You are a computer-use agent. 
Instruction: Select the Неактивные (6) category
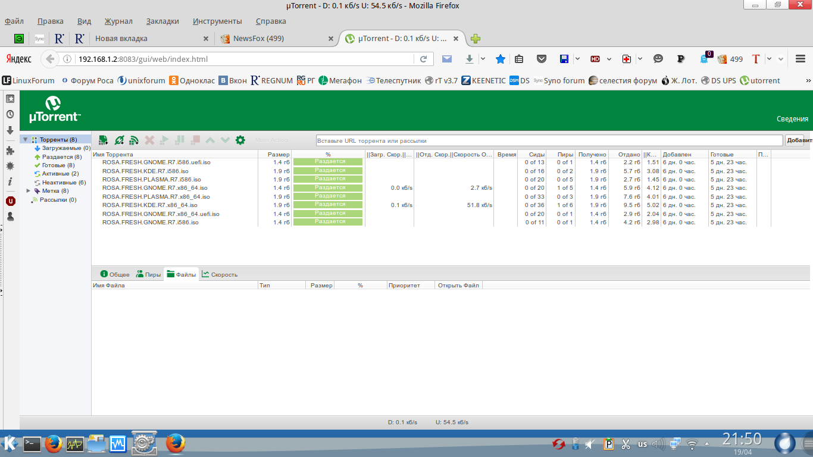coord(60,182)
